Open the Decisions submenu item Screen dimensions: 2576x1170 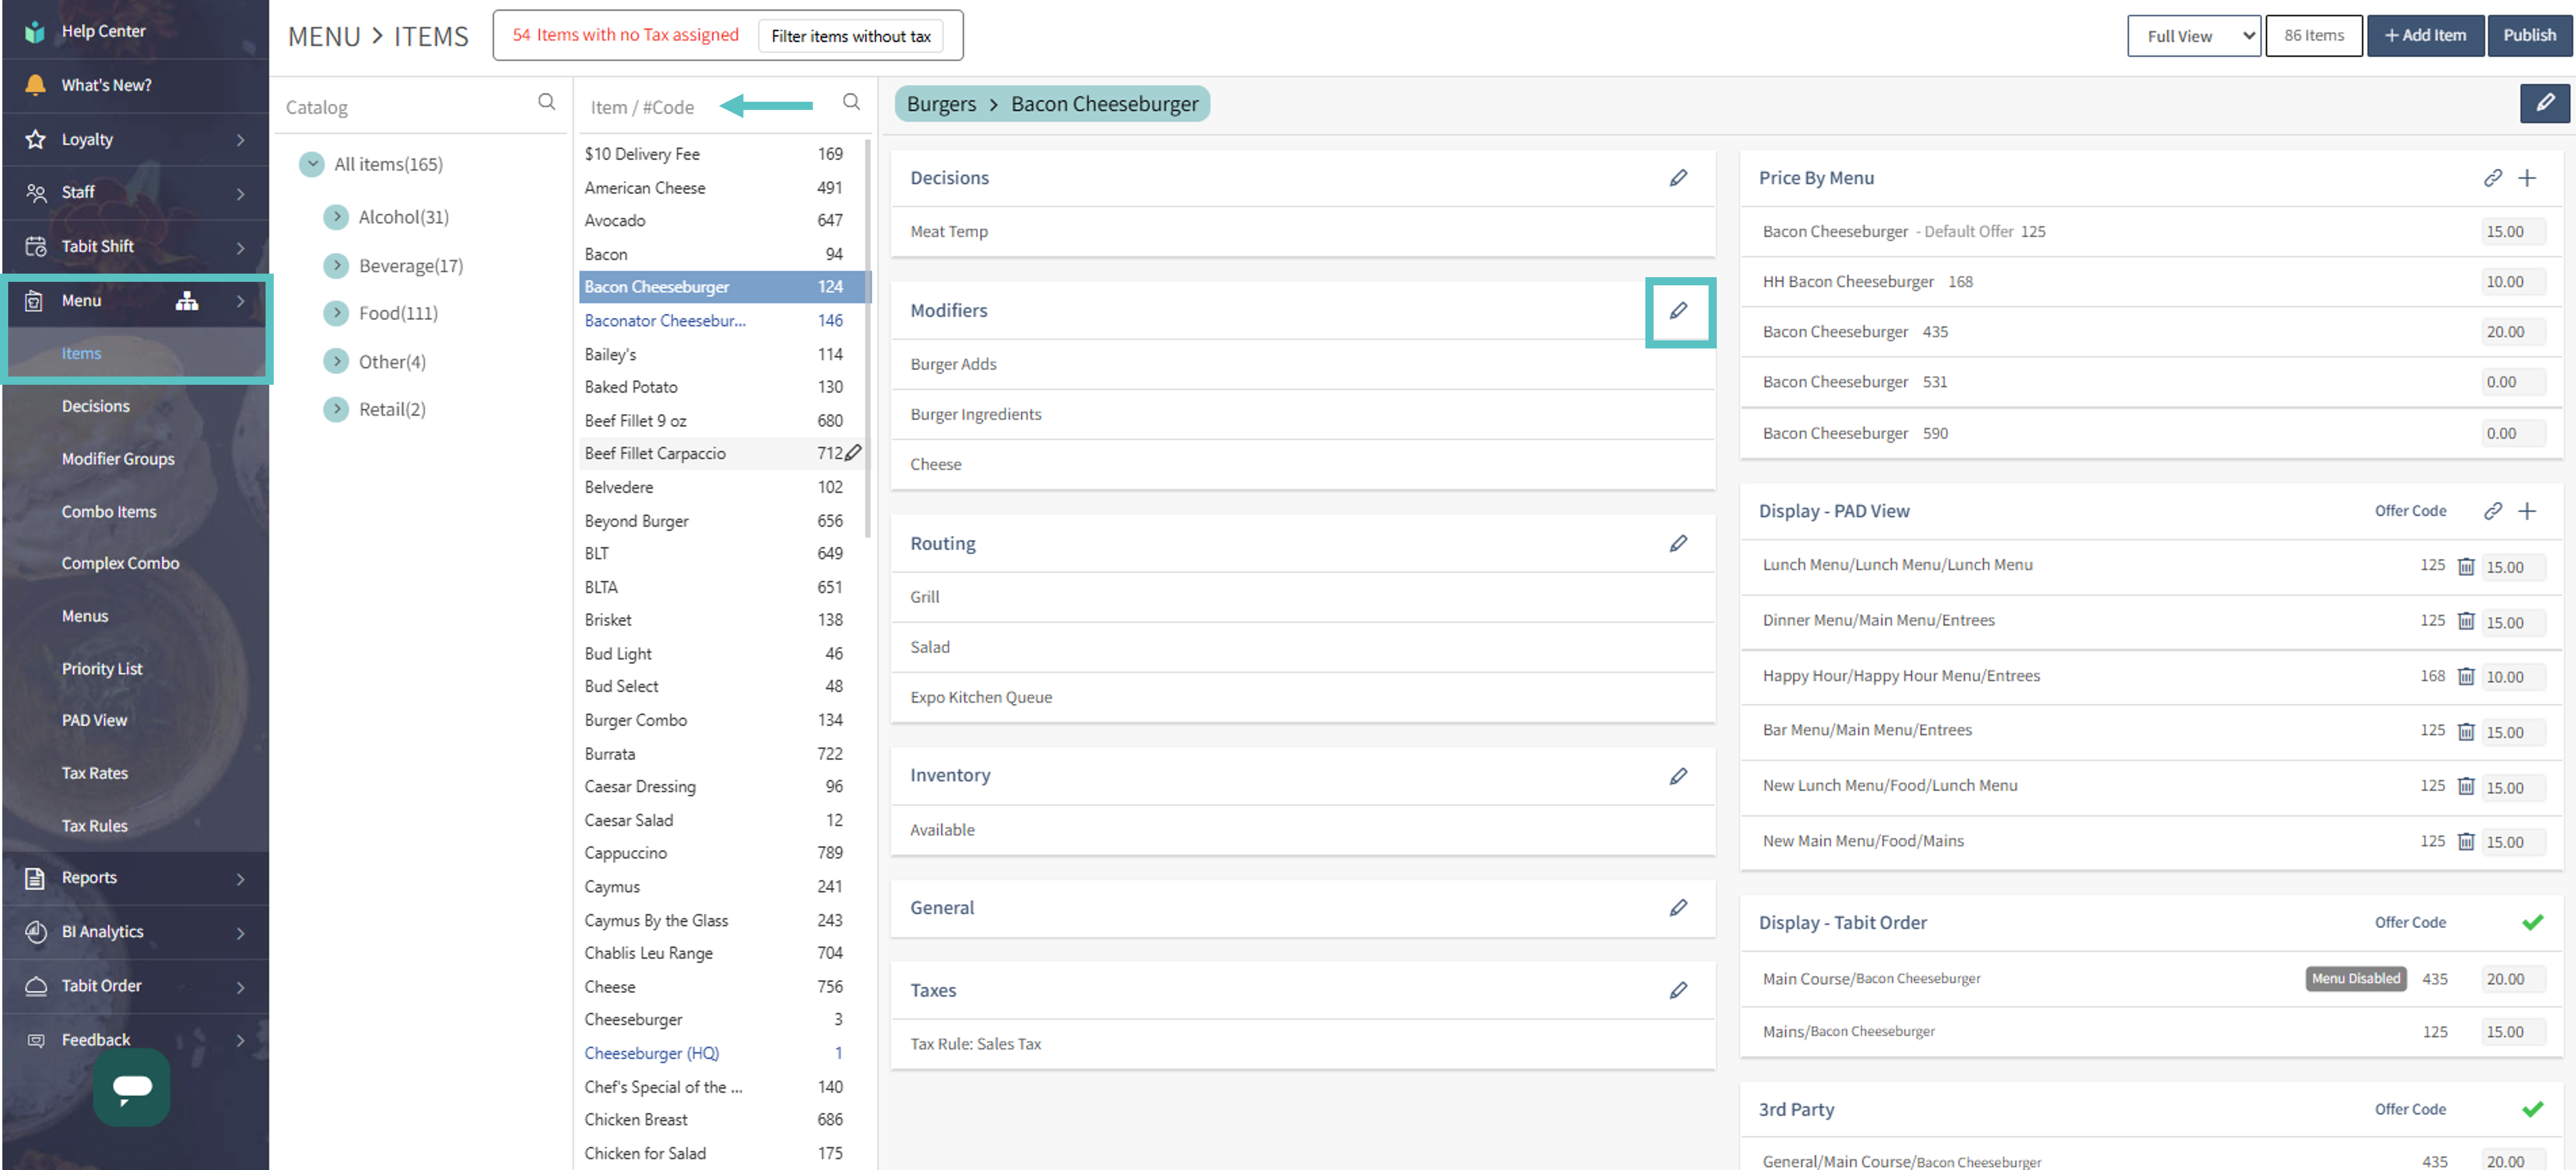[96, 406]
